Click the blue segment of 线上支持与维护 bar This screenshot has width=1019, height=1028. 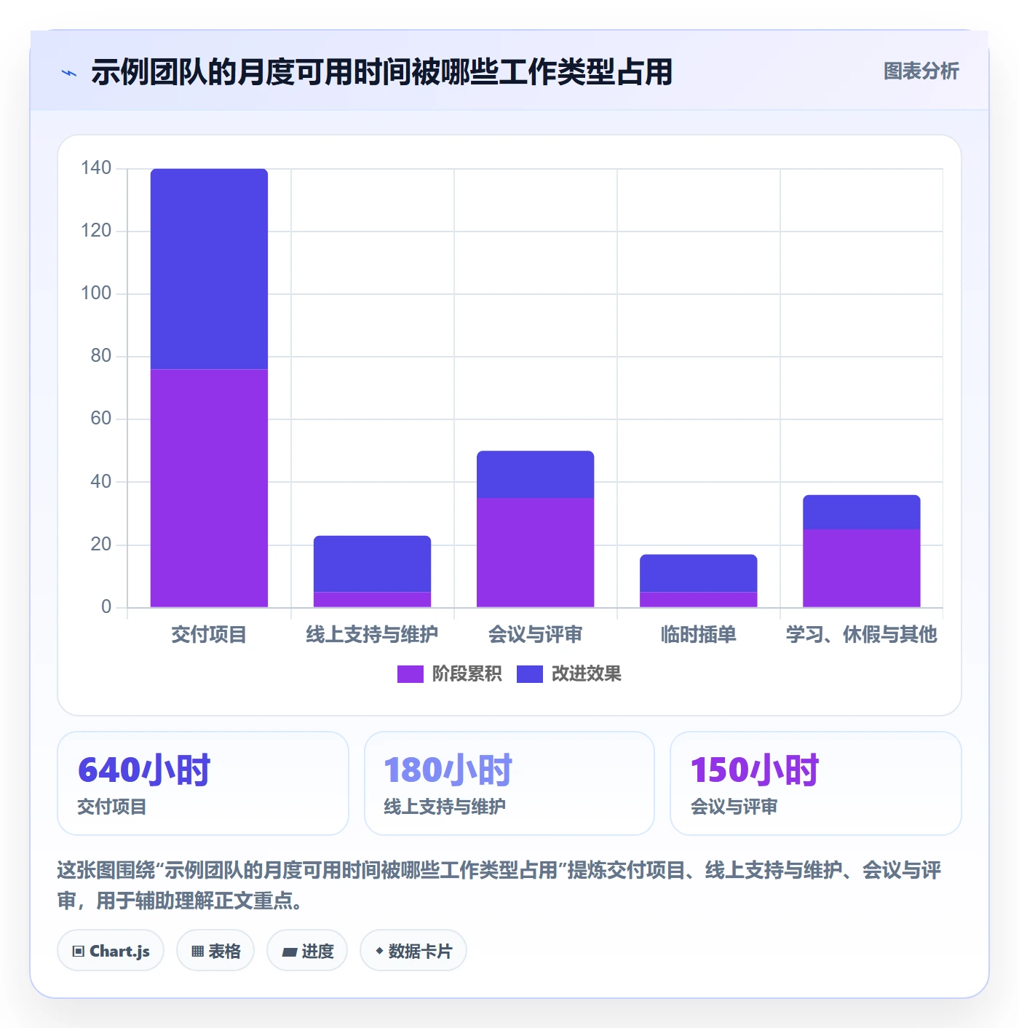(372, 564)
